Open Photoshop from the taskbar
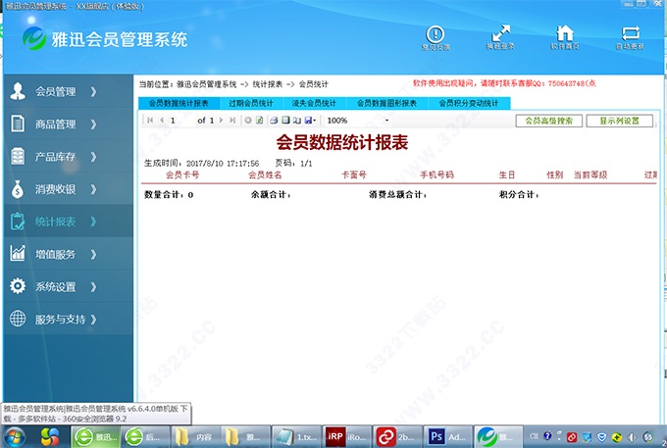The image size is (667, 448). [x=444, y=434]
